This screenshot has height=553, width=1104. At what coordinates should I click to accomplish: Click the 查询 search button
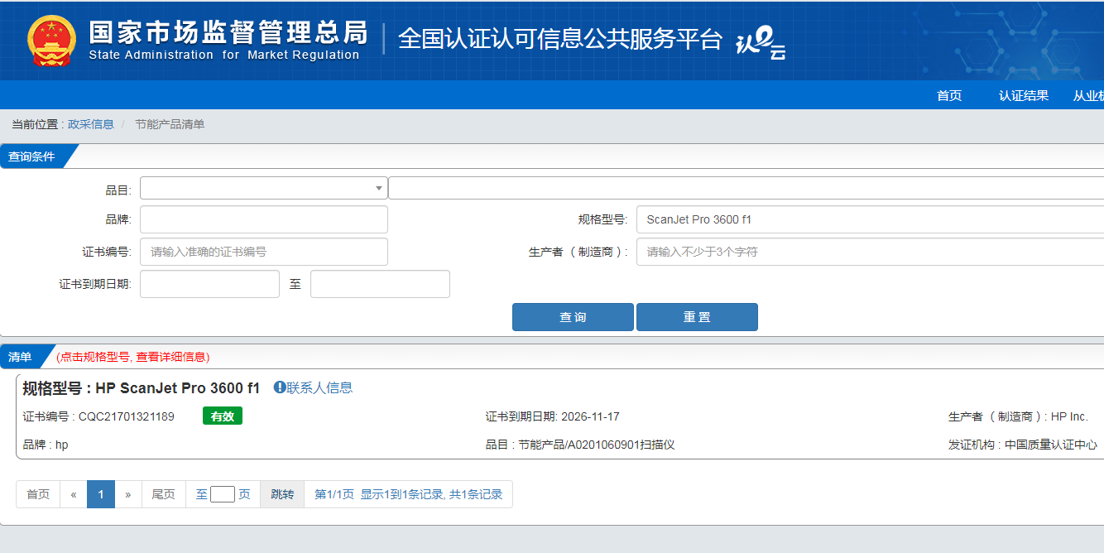click(x=573, y=317)
